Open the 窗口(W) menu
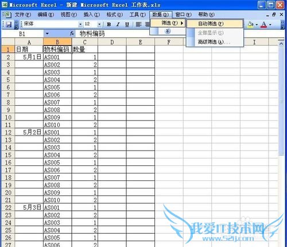287x247 pixels. pos(183,14)
